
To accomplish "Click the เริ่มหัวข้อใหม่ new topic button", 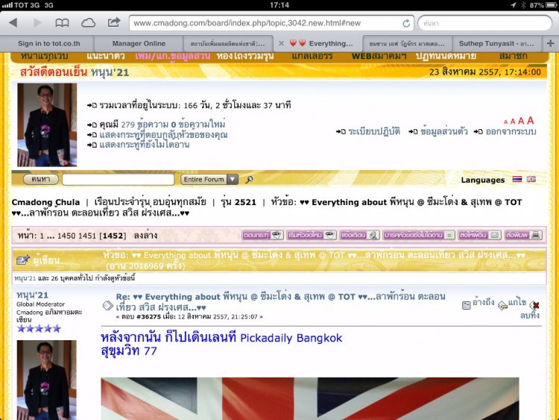I will click(312, 235).
